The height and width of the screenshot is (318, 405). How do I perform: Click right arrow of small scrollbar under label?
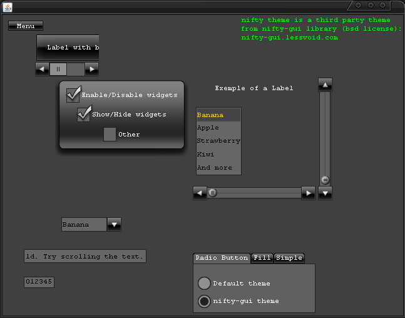91,69
